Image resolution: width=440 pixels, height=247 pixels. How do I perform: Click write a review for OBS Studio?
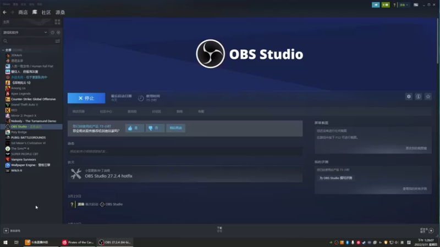point(335,178)
